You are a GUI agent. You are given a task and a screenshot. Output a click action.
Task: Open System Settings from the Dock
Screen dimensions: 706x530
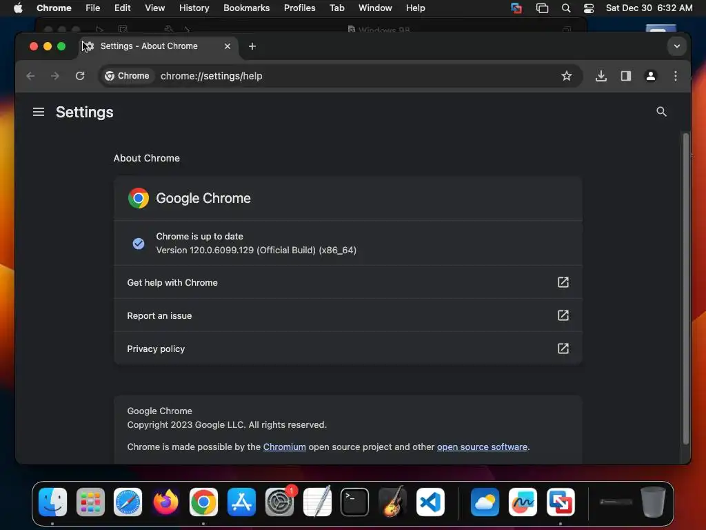click(279, 502)
